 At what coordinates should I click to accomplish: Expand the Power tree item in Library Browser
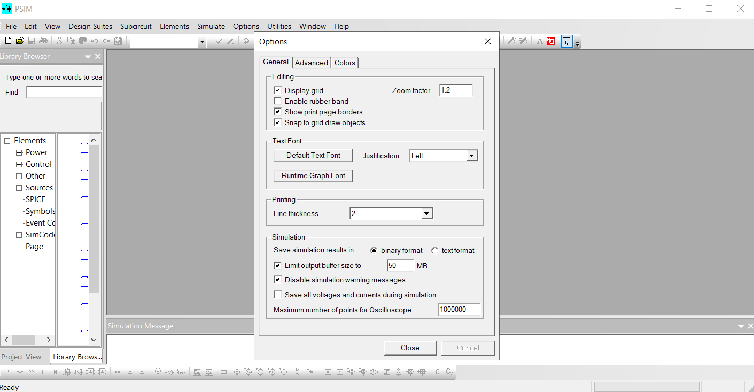click(x=19, y=152)
